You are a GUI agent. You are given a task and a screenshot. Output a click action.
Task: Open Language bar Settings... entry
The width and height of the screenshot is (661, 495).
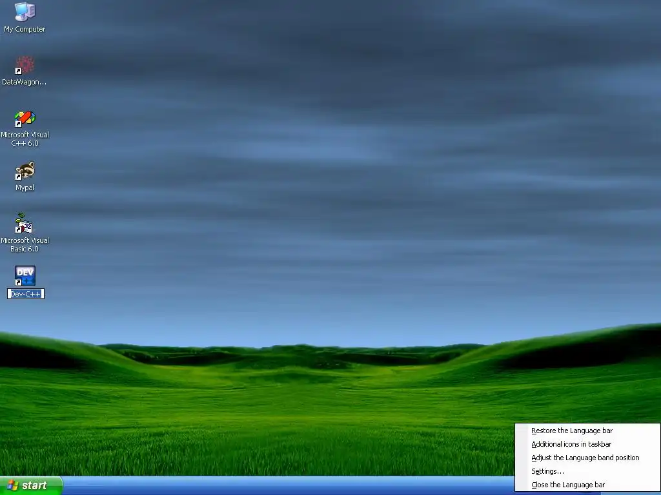pos(587,471)
